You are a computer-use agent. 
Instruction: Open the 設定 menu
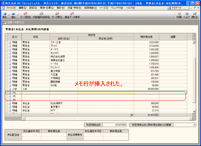pos(33,8)
